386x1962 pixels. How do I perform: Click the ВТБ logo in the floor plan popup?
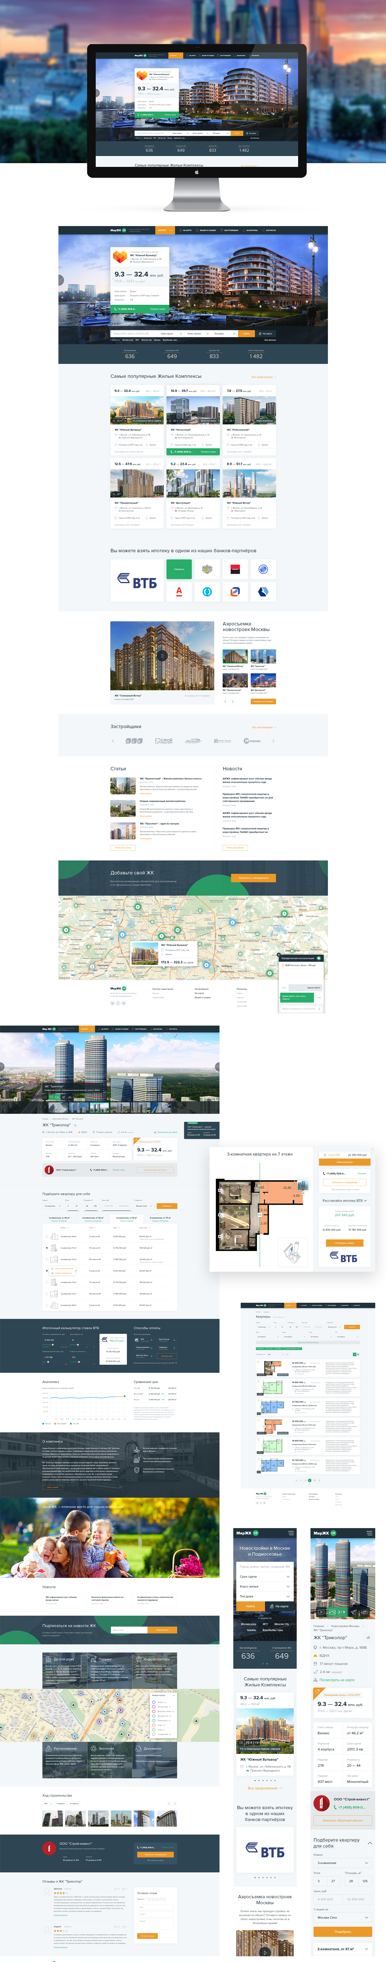[x=344, y=1257]
